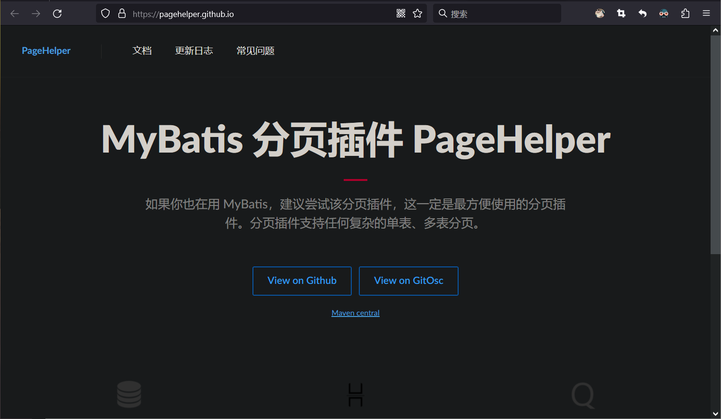Image resolution: width=721 pixels, height=419 pixels.
Task: Open the extensions puzzle piece icon
Action: click(685, 14)
